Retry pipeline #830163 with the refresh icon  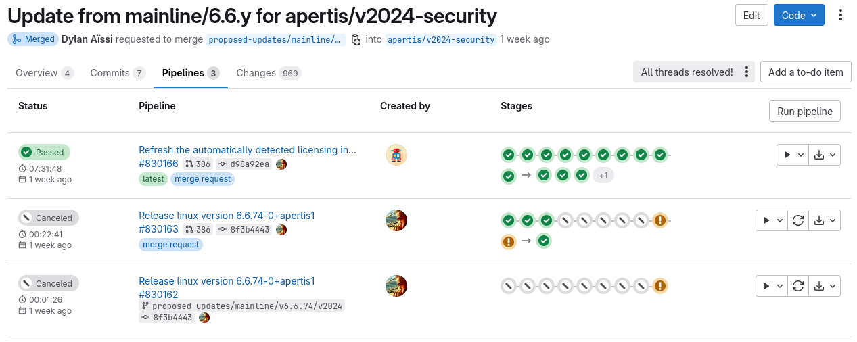[798, 220]
